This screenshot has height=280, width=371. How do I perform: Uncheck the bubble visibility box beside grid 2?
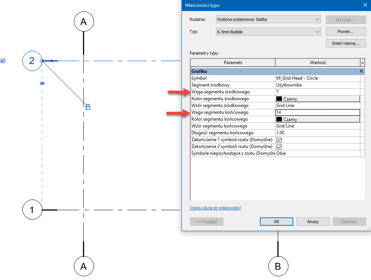point(3,61)
